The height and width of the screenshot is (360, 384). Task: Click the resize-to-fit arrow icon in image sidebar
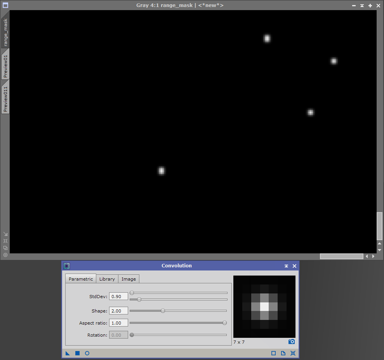5,234
